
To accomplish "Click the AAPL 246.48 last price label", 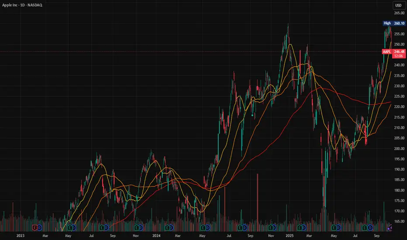I will click(x=394, y=51).
